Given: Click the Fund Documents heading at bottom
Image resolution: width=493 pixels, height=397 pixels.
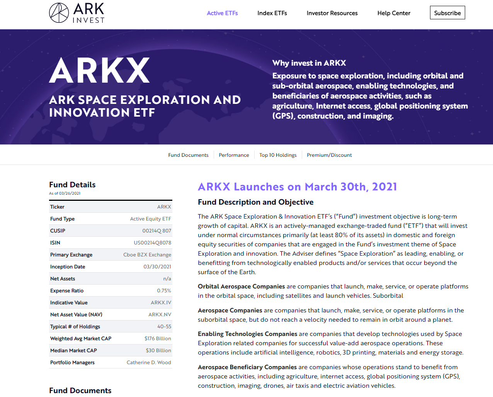Looking at the screenshot, I should pos(80,390).
